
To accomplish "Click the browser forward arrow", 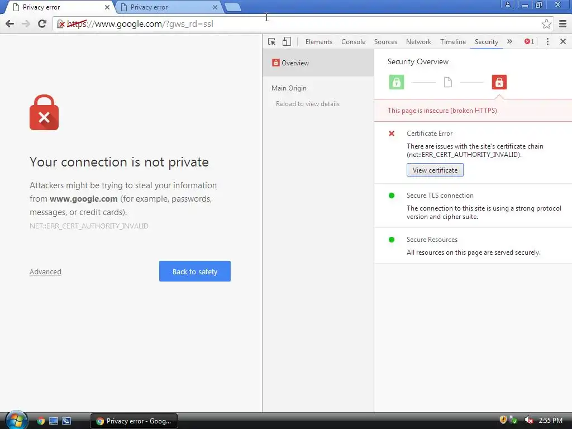I will [x=26, y=23].
